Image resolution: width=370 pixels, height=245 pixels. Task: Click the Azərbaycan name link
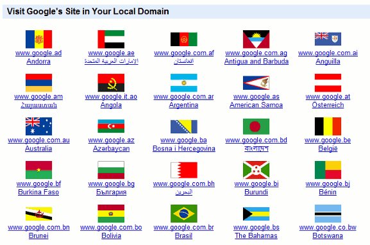click(x=111, y=149)
